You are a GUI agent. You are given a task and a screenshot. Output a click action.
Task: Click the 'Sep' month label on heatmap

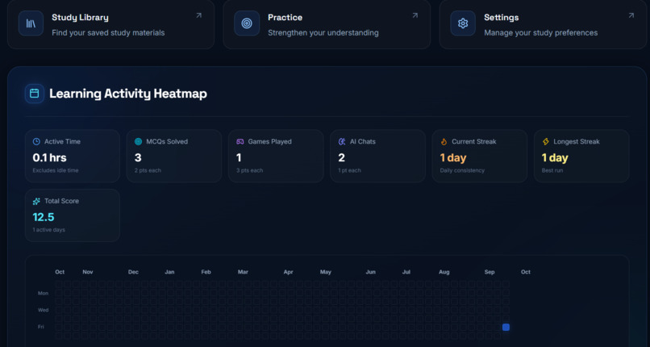coord(490,272)
